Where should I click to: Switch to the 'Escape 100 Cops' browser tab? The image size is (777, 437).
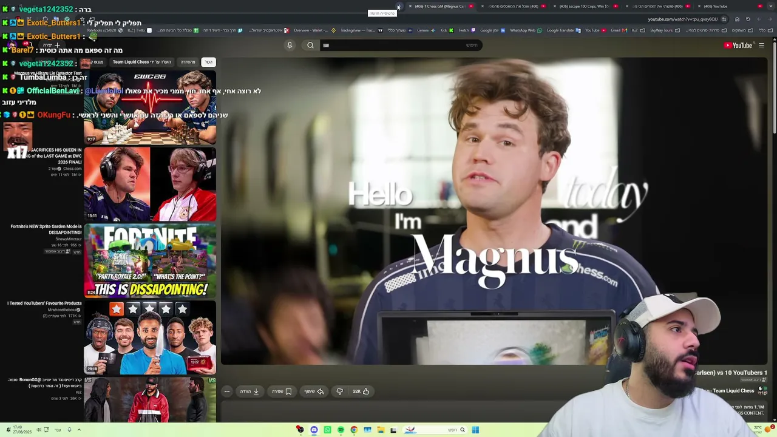click(x=584, y=6)
